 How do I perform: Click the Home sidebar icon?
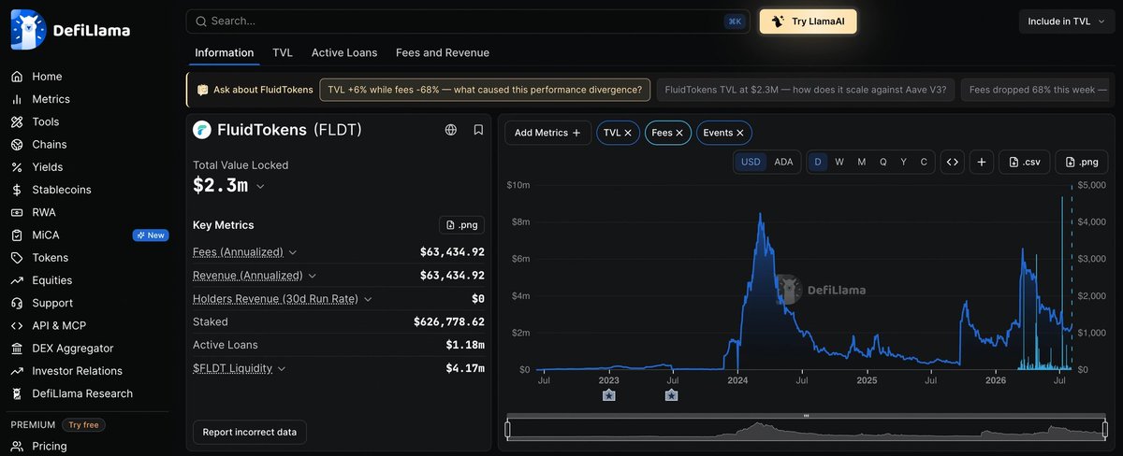[16, 77]
